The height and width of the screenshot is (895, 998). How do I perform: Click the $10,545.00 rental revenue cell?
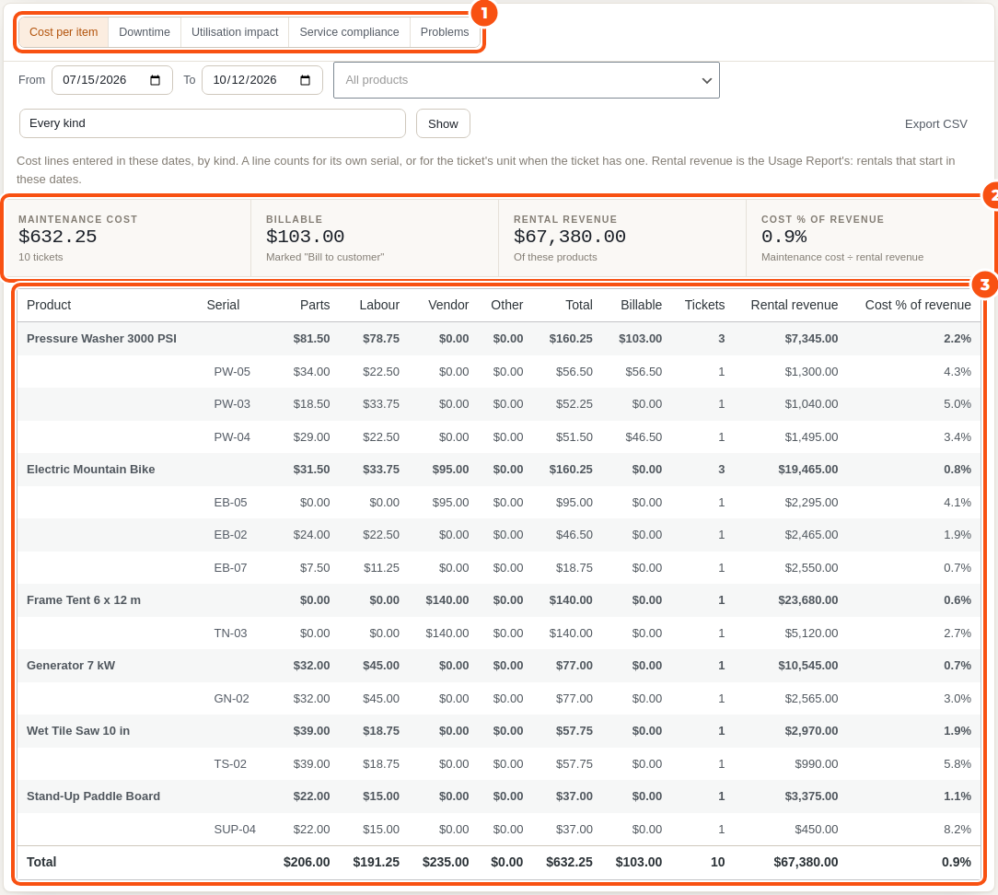tap(808, 665)
